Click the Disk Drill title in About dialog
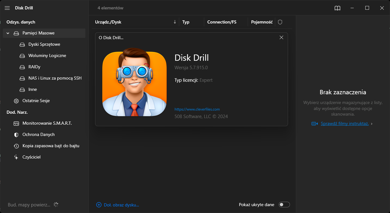 pyautogui.click(x=191, y=58)
